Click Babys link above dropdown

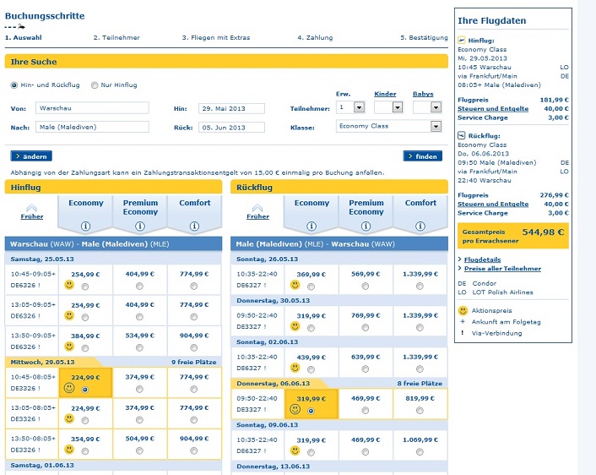tap(423, 94)
